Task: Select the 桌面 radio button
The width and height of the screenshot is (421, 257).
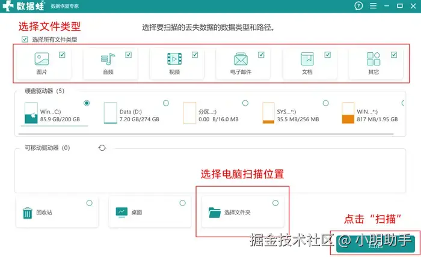Action: pyautogui.click(x=183, y=203)
